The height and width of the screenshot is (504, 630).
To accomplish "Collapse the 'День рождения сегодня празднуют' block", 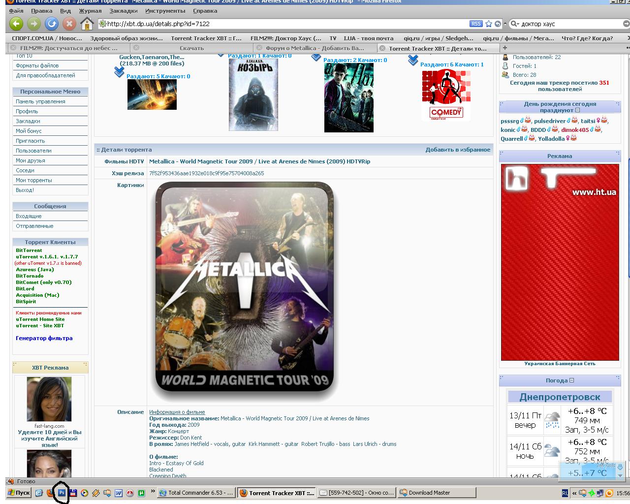I will [577, 110].
